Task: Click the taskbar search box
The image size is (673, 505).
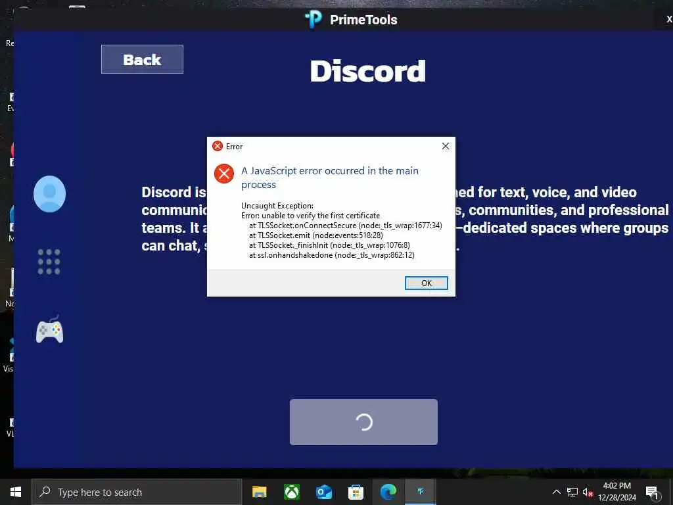Action: (137, 492)
